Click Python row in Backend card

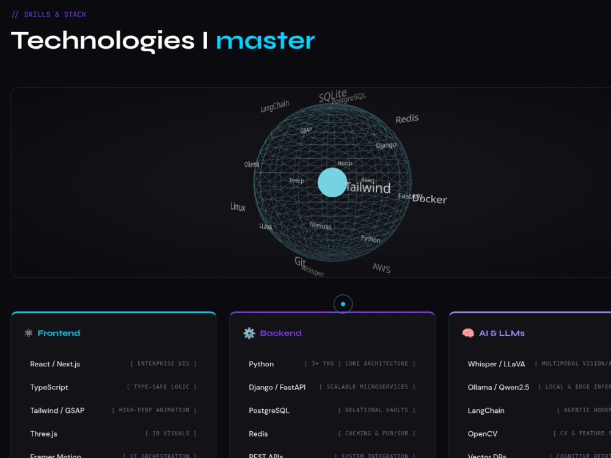click(x=332, y=364)
